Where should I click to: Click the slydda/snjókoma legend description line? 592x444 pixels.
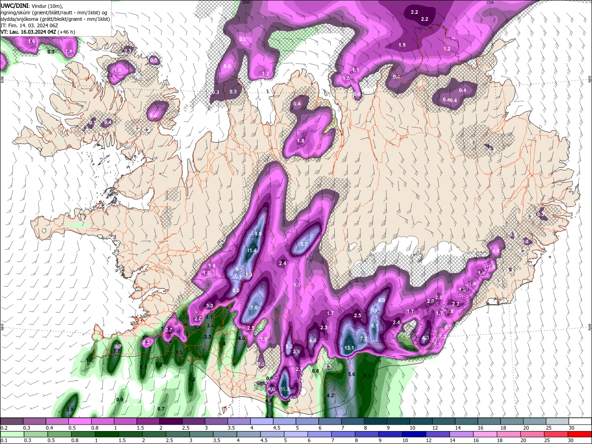(x=55, y=19)
